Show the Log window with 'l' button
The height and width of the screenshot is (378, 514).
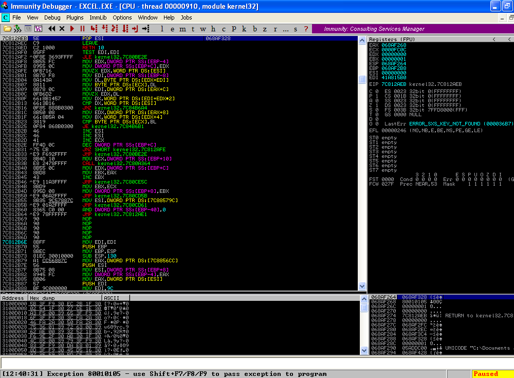tap(162, 29)
